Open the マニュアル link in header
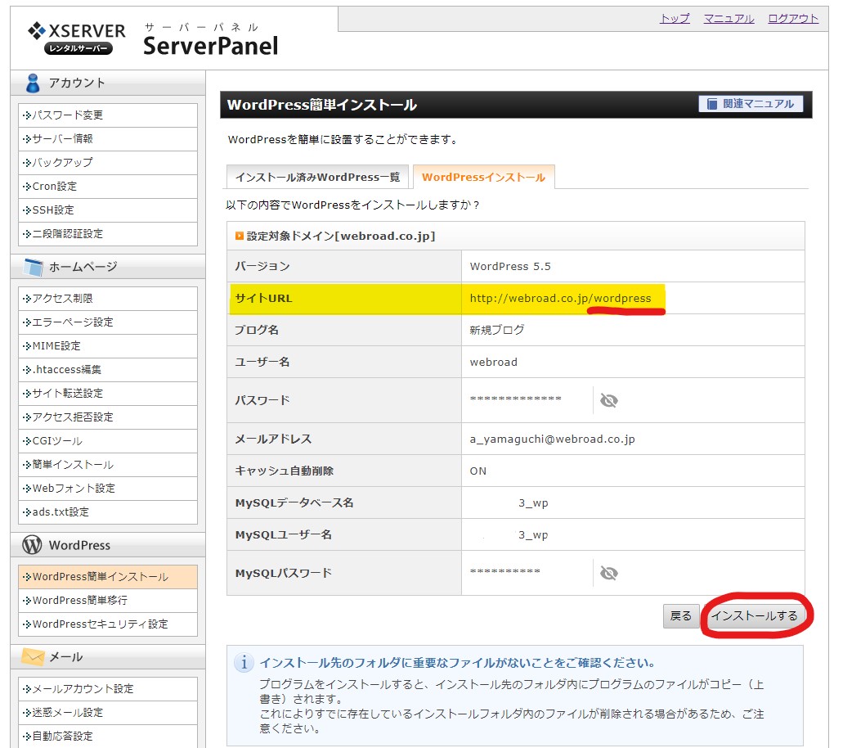This screenshot has height=748, width=843. (x=729, y=19)
